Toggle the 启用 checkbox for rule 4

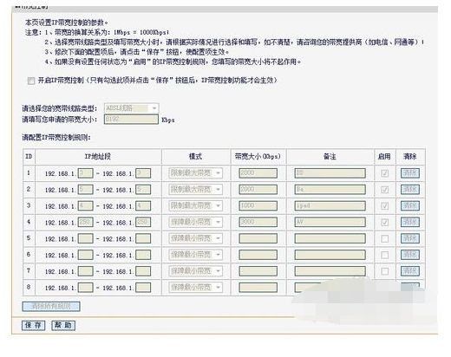(384, 223)
